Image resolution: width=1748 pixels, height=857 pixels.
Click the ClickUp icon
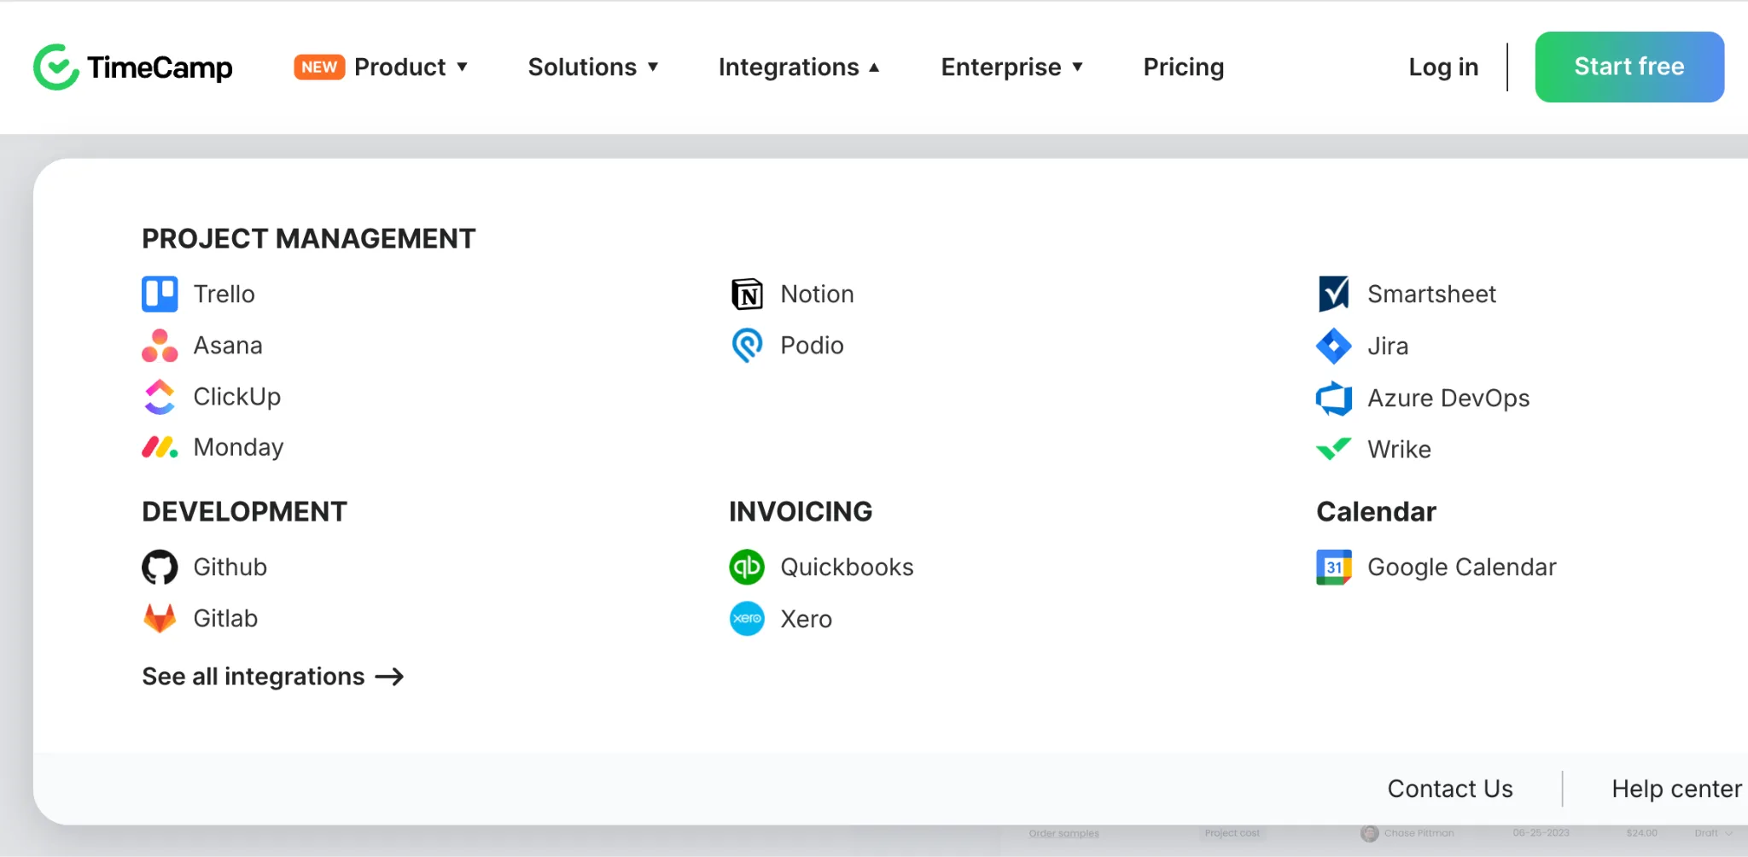(160, 397)
